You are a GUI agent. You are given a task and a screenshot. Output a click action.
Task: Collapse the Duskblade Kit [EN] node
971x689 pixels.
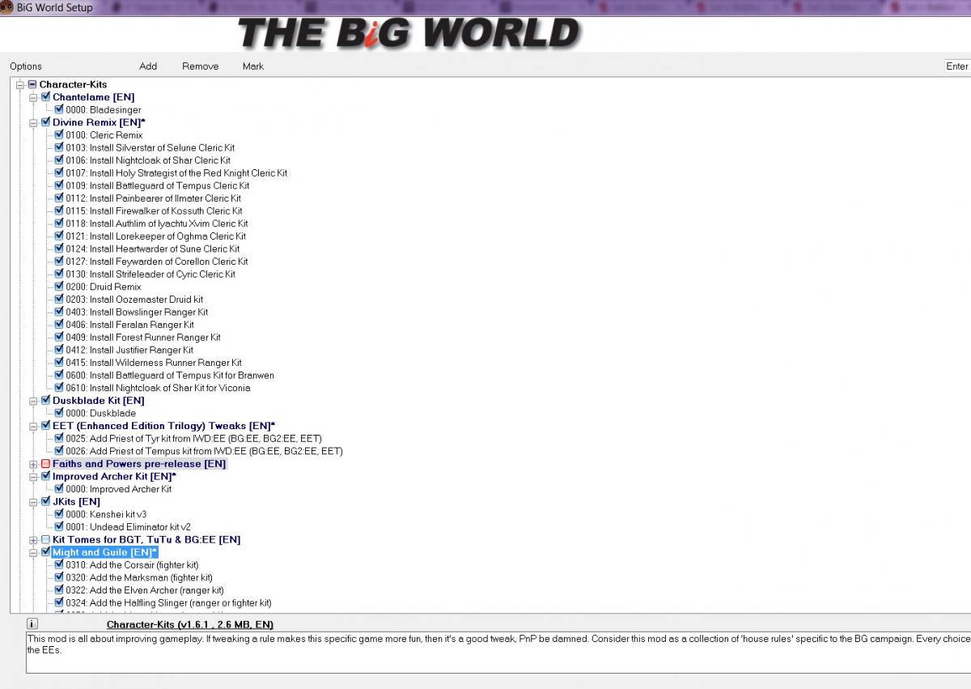33,400
